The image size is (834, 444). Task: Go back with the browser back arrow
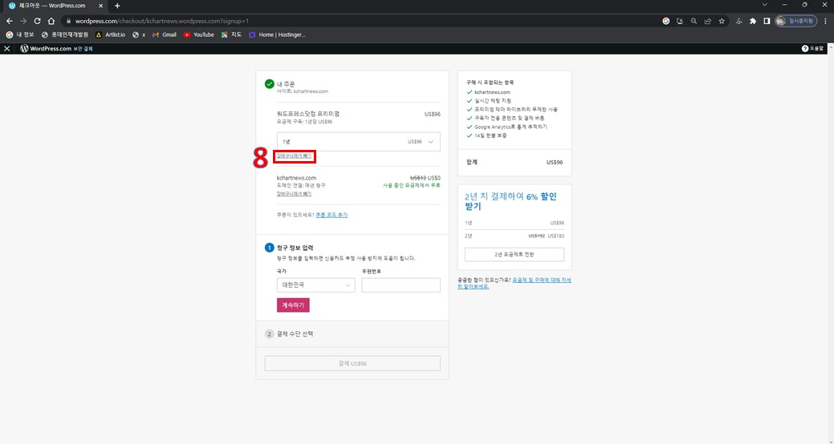click(9, 22)
